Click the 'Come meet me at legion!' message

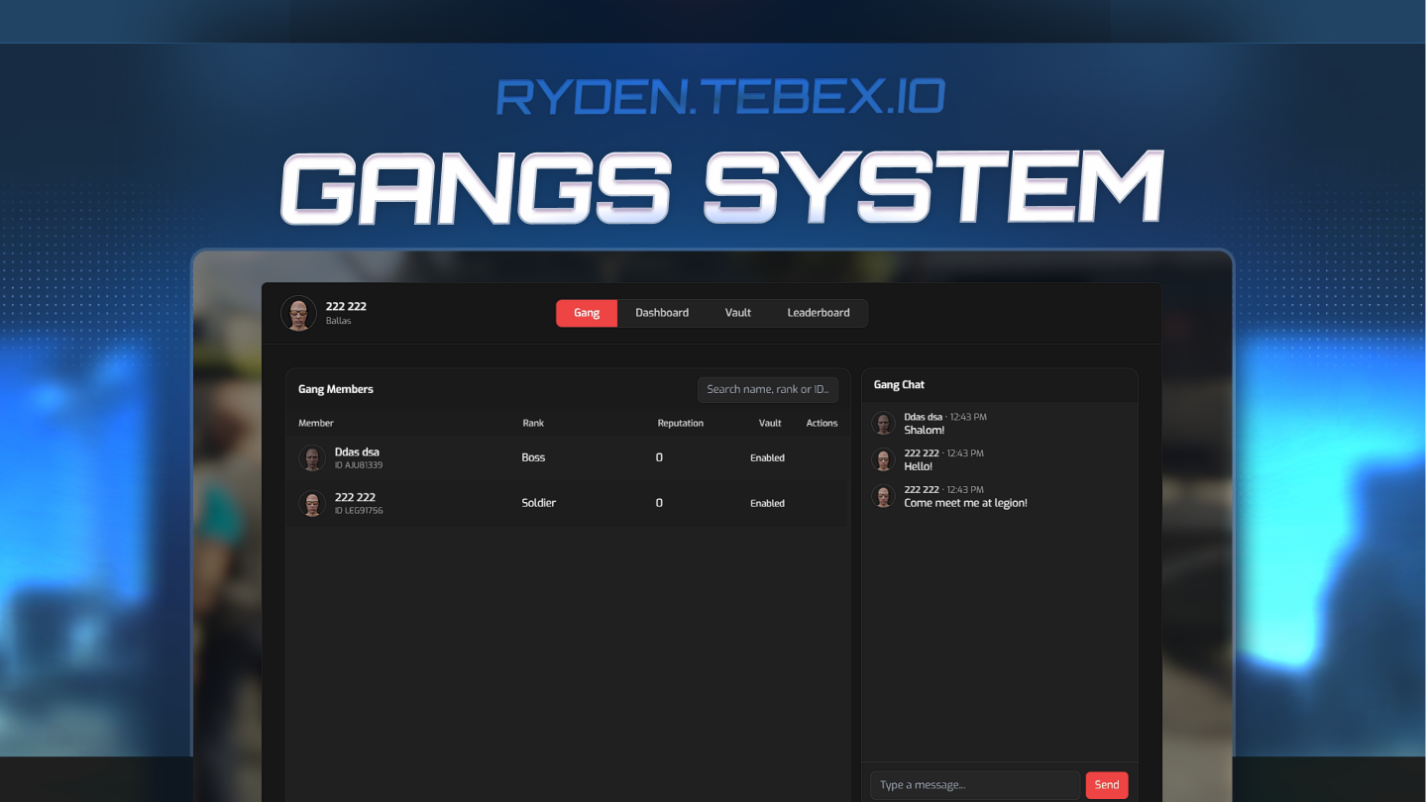(965, 503)
